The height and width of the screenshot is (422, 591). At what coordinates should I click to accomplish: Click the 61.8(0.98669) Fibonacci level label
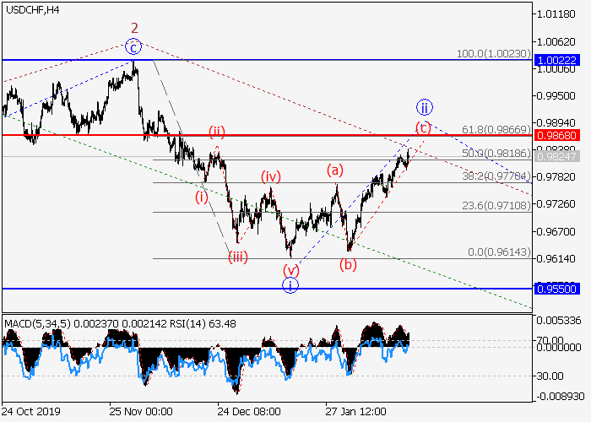pyautogui.click(x=496, y=129)
